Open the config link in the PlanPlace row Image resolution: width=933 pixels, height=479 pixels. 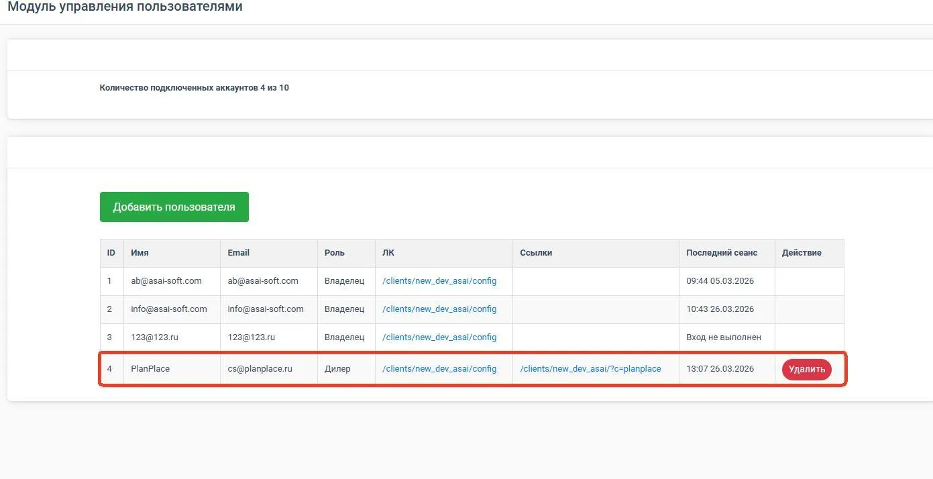[x=439, y=369]
